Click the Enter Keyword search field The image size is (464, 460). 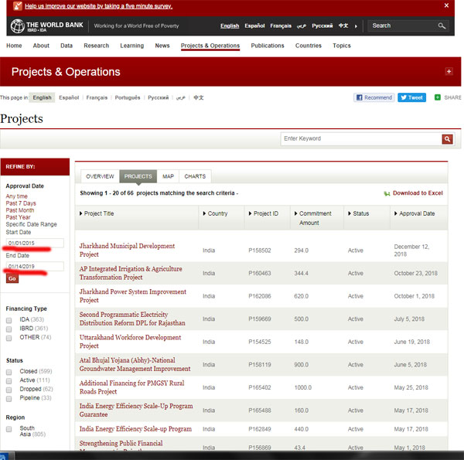point(360,138)
